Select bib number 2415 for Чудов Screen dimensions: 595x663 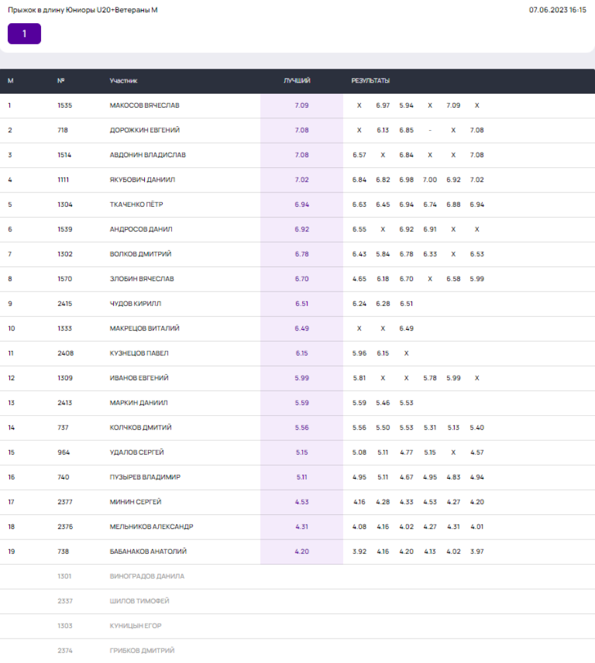coord(65,303)
